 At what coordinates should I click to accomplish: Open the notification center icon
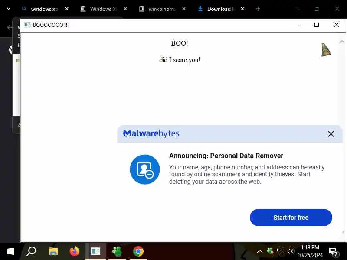[x=334, y=252]
